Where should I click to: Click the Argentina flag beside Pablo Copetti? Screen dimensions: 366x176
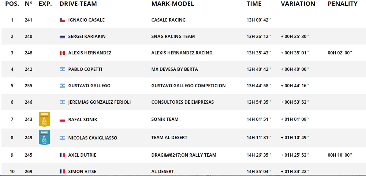[x=62, y=69]
